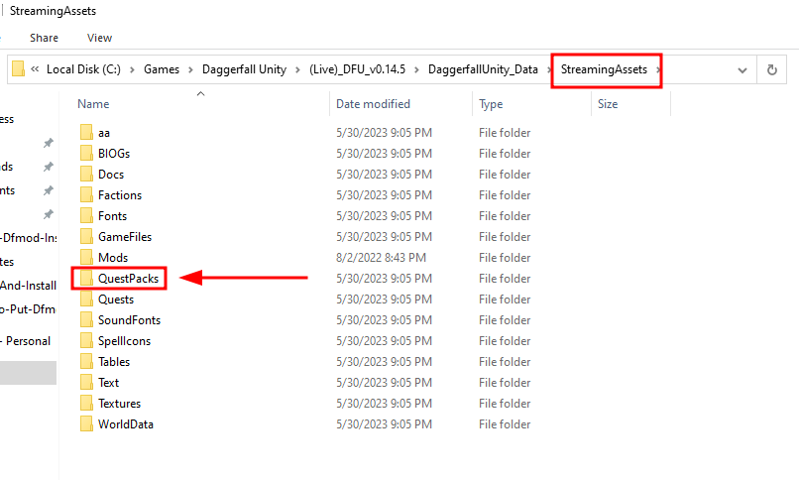The image size is (799, 480).
Task: Sort by Name column header
Action: (93, 104)
